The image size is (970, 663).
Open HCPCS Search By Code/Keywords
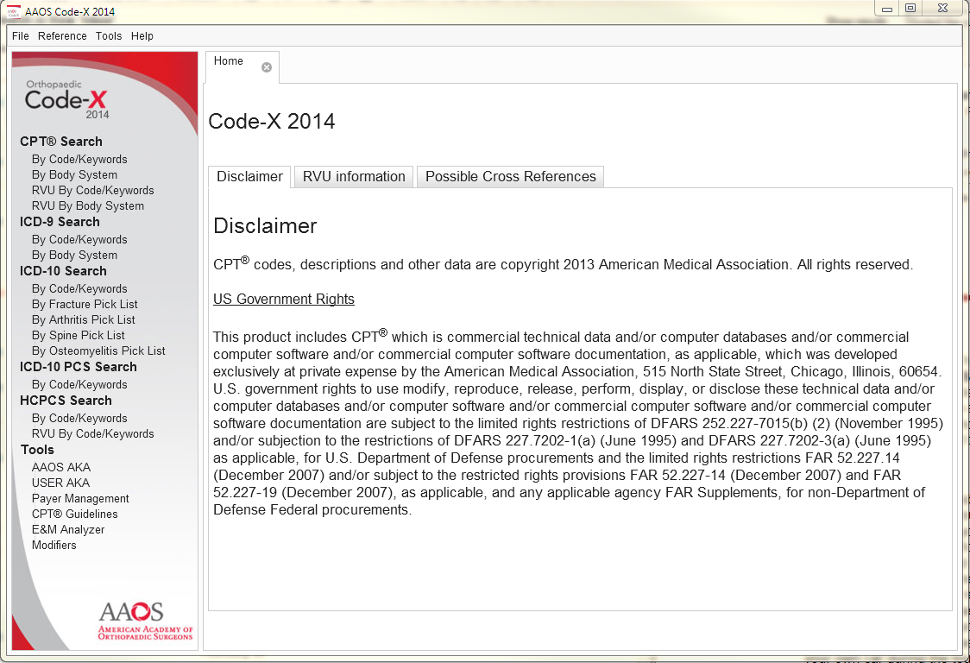[x=79, y=418]
